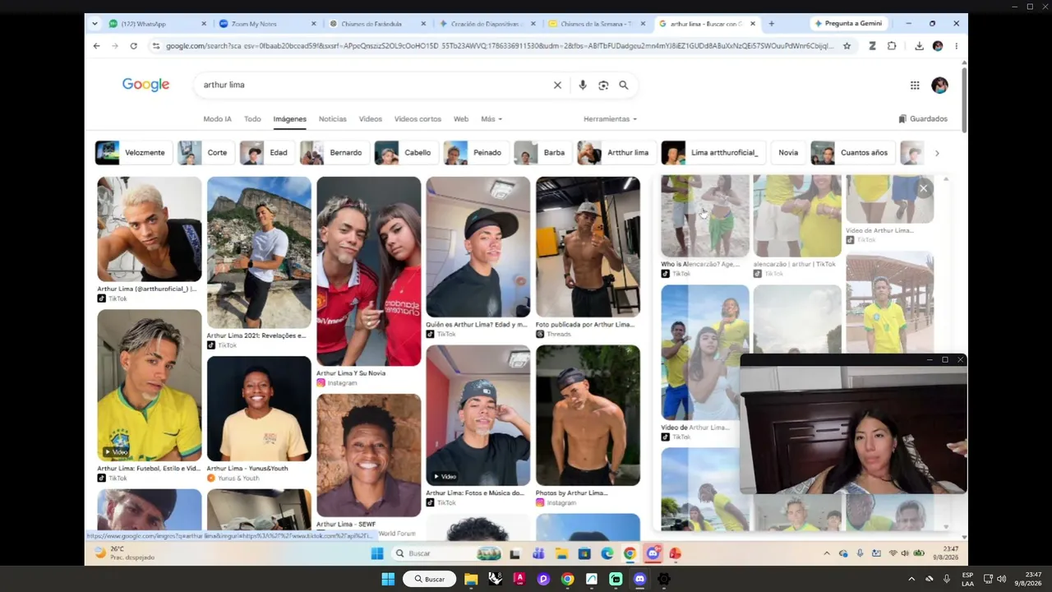Click the browser address bar URL
This screenshot has height=592, width=1052.
(499, 46)
